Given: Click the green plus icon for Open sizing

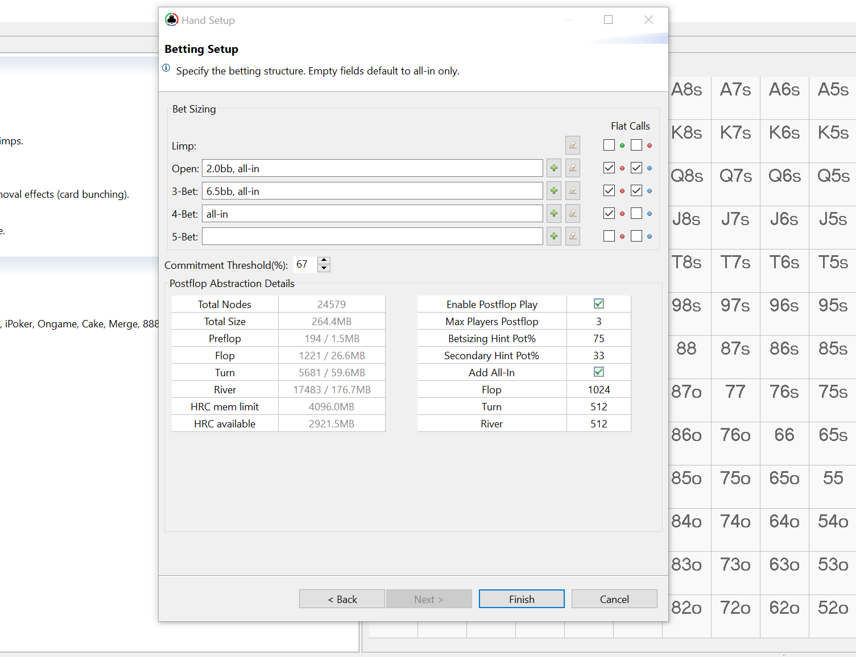Looking at the screenshot, I should [x=553, y=168].
